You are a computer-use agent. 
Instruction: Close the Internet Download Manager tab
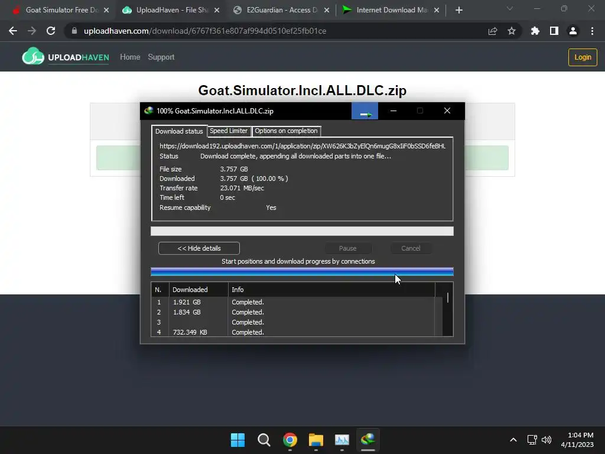point(437,10)
